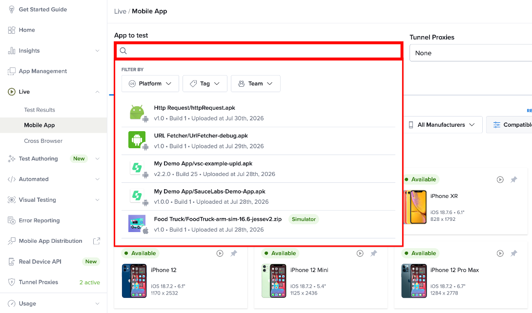This screenshot has width=532, height=313.
Task: Launch iPhone 12 Pro Max with play icon
Action: 500,254
